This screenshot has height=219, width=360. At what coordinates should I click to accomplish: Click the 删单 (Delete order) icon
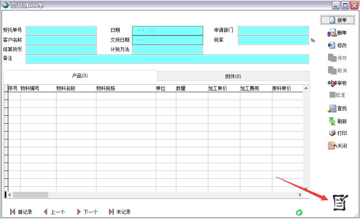332,33
